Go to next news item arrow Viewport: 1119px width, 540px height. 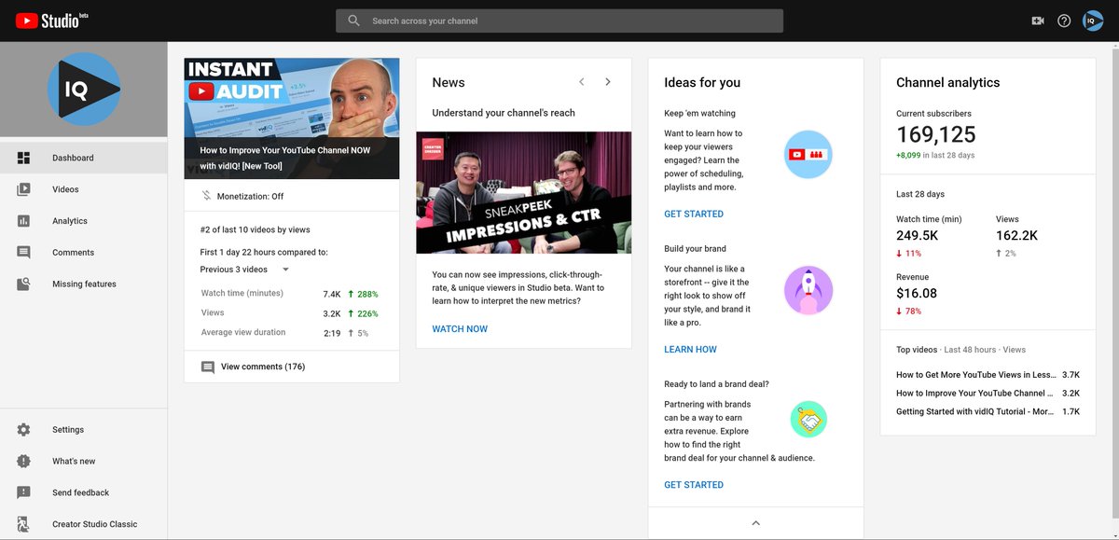608,82
